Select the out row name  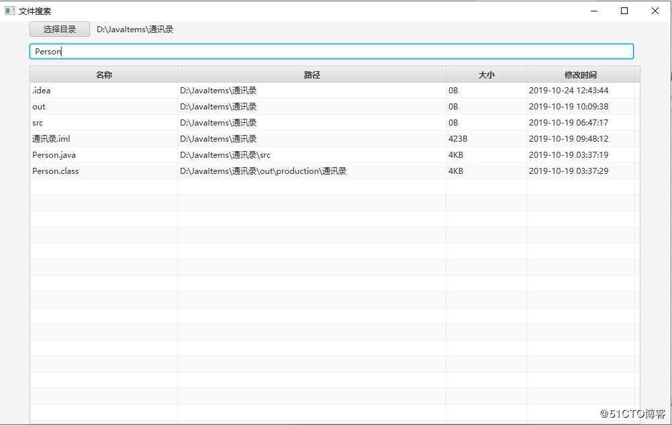click(38, 107)
